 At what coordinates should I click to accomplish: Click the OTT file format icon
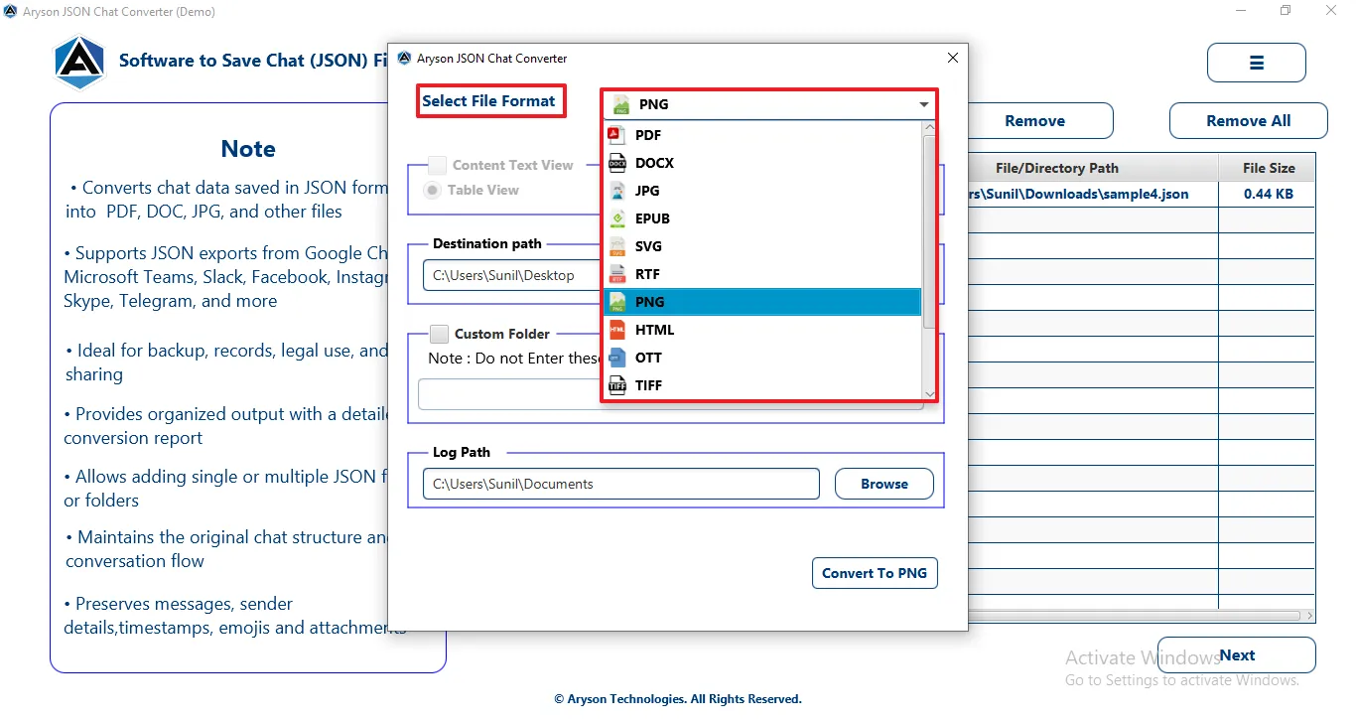(616, 358)
